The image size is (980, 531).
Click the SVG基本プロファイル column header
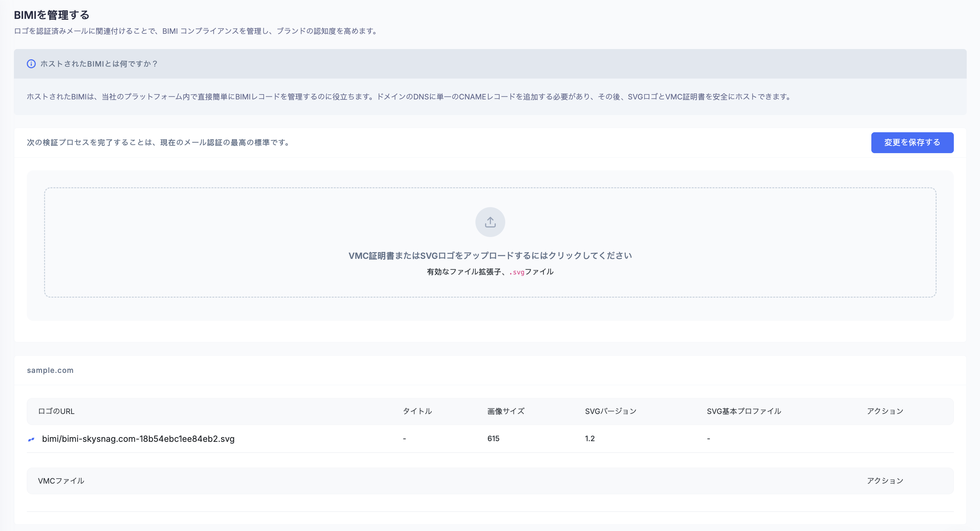743,411
